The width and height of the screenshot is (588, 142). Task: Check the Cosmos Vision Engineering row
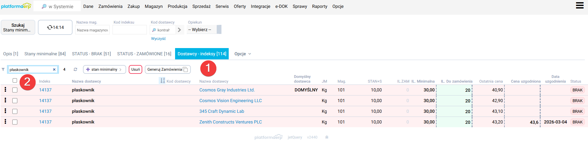pyautogui.click(x=15, y=101)
